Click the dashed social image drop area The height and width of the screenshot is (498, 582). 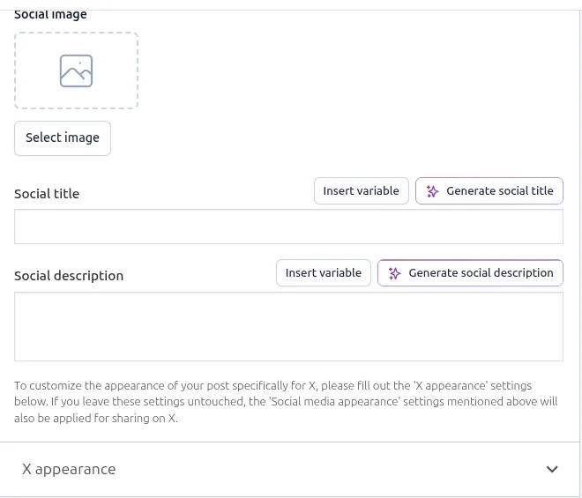tap(76, 71)
